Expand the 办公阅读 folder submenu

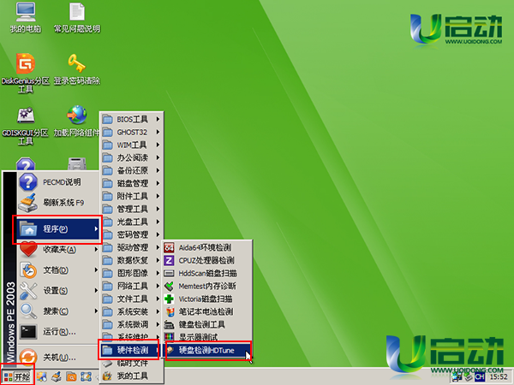(131, 157)
